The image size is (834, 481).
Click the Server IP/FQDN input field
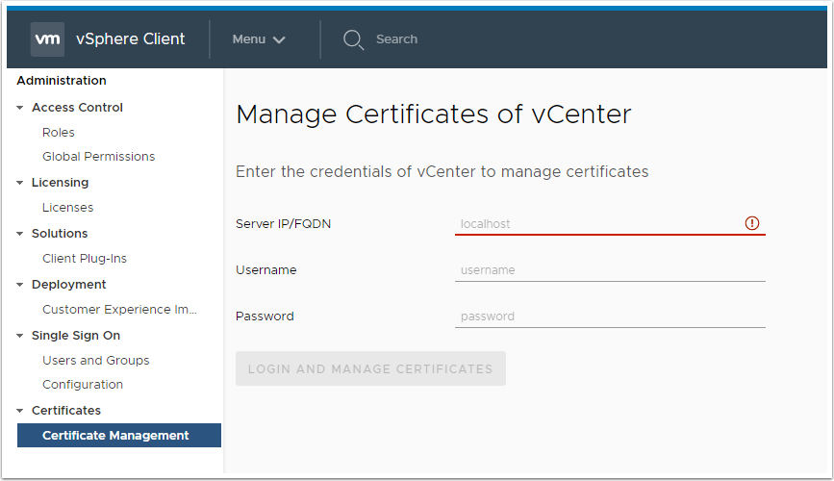(x=610, y=223)
